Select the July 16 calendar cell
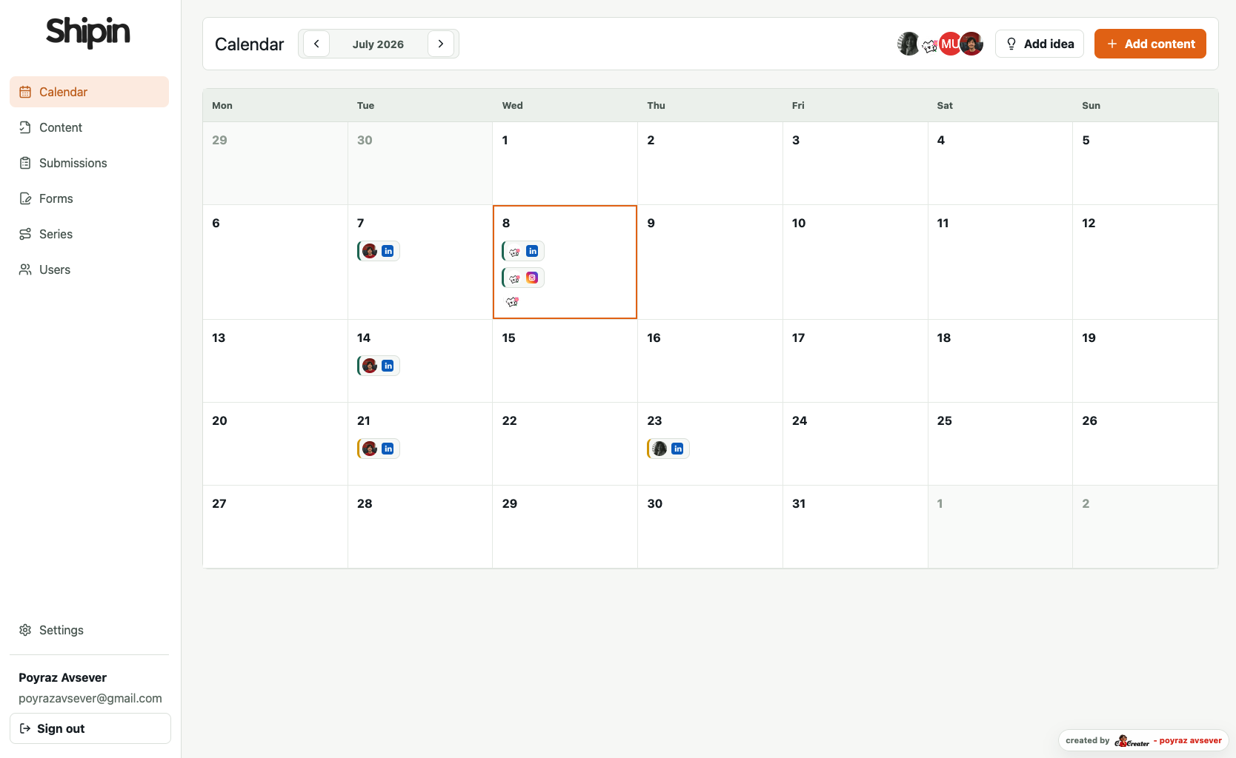 [x=710, y=361]
